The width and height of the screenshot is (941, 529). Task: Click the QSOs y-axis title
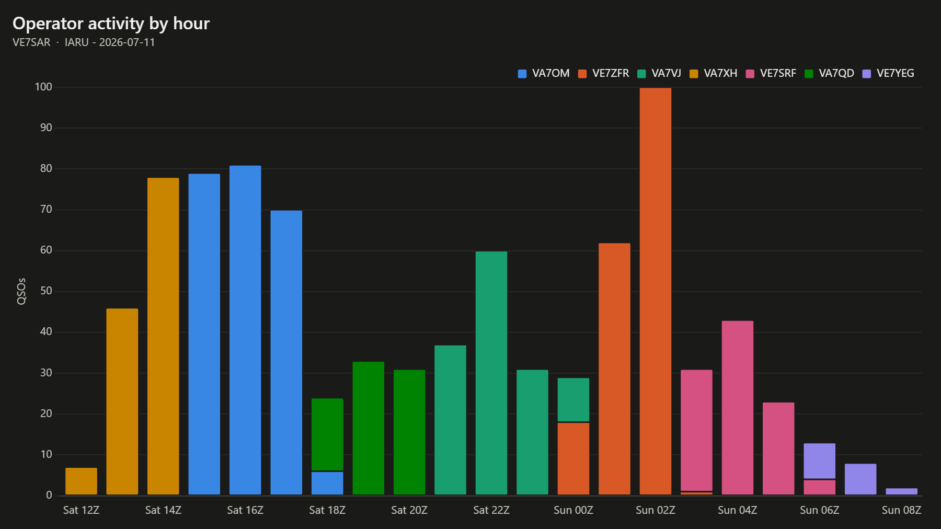point(21,291)
